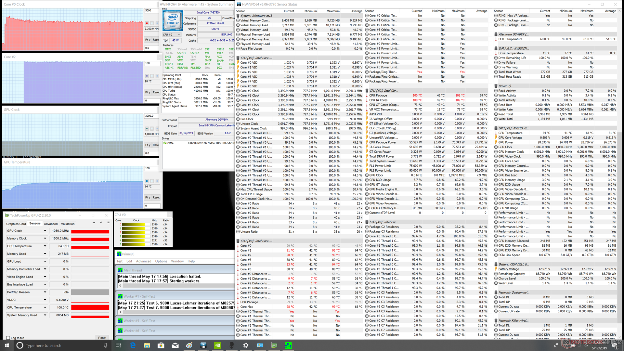Click the GPU-Z screenshot camera icon
624x351 pixels.
(94, 223)
